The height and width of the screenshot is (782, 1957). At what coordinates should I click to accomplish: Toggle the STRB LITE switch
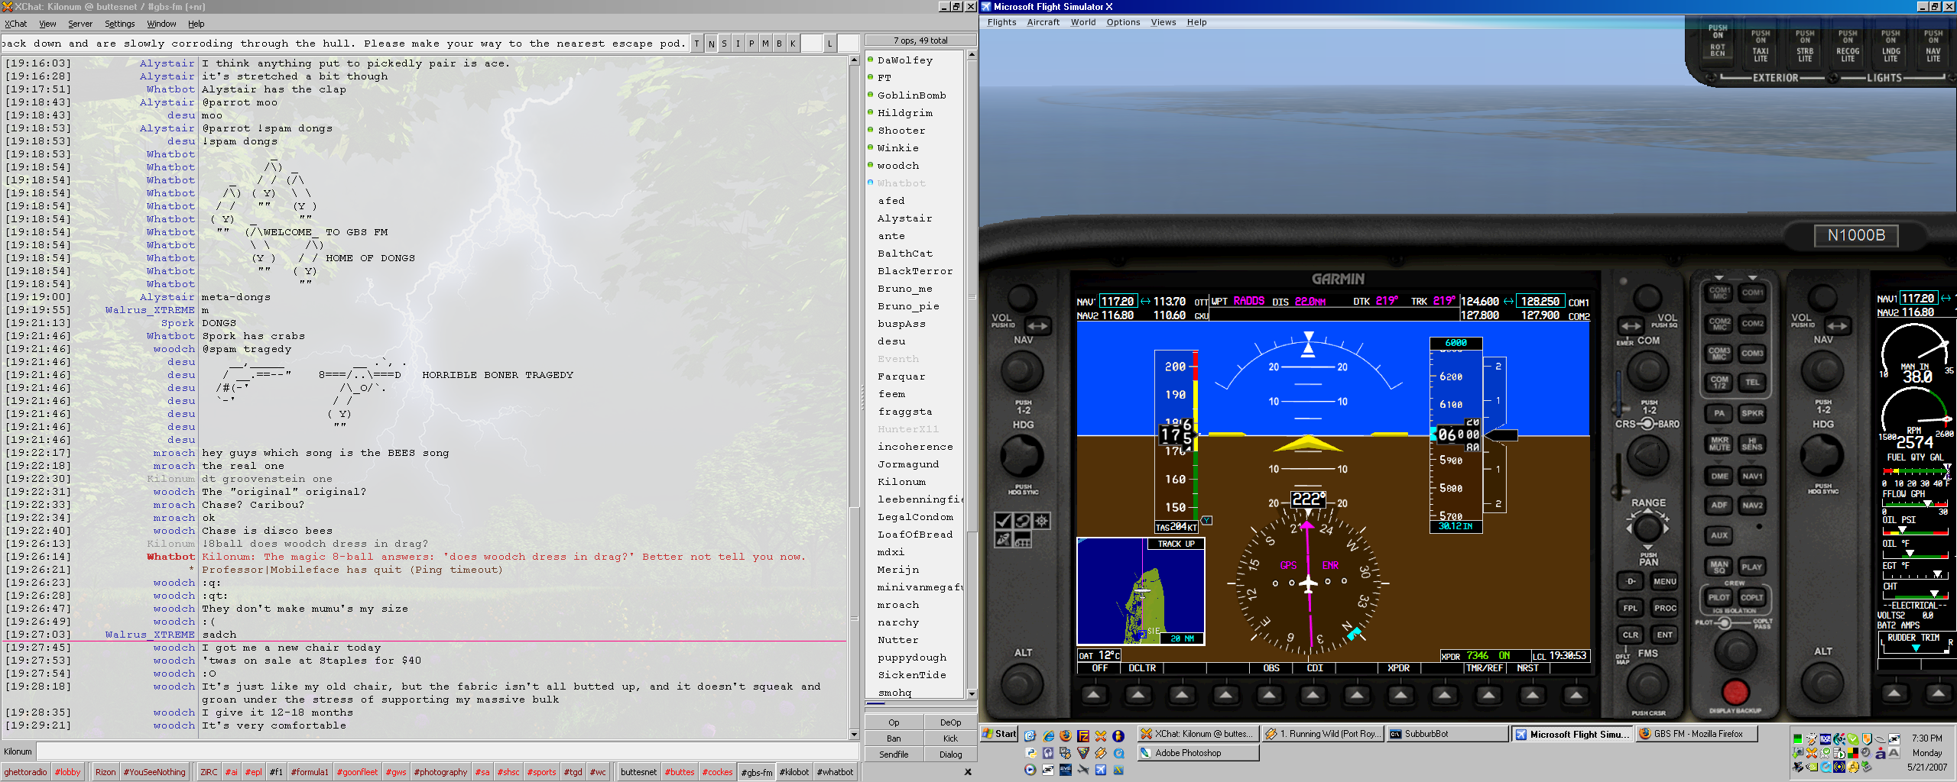click(x=1805, y=46)
